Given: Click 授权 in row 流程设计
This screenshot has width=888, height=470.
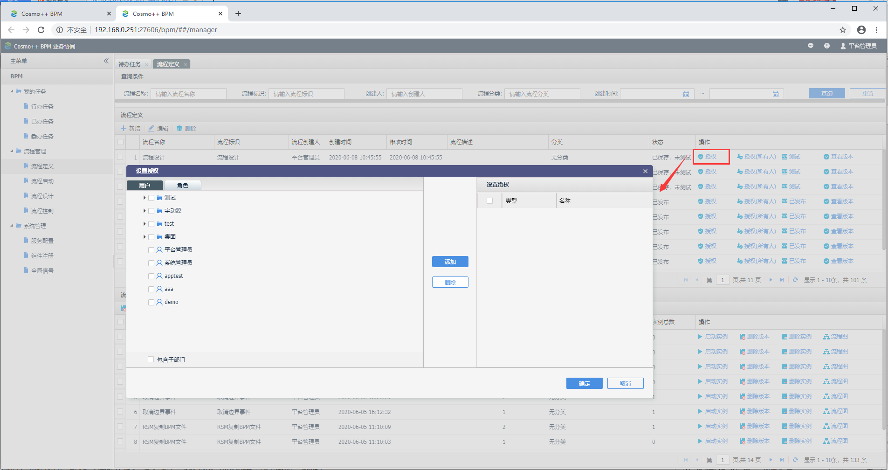Looking at the screenshot, I should 707,157.
